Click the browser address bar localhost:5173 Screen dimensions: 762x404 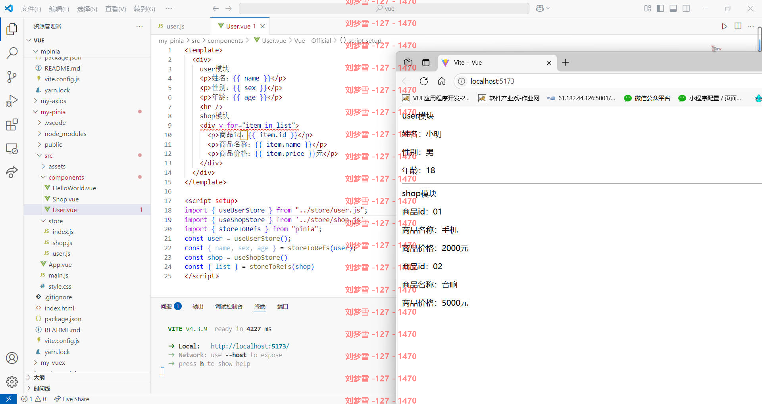(x=607, y=81)
